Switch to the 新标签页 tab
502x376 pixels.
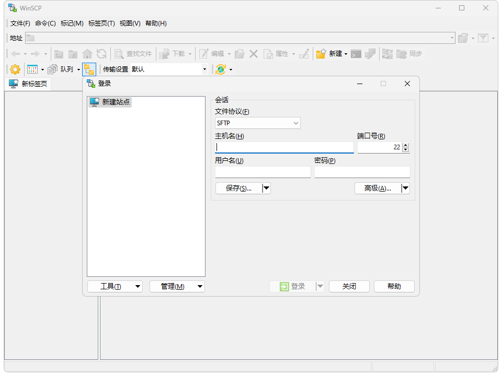pyautogui.click(x=28, y=84)
